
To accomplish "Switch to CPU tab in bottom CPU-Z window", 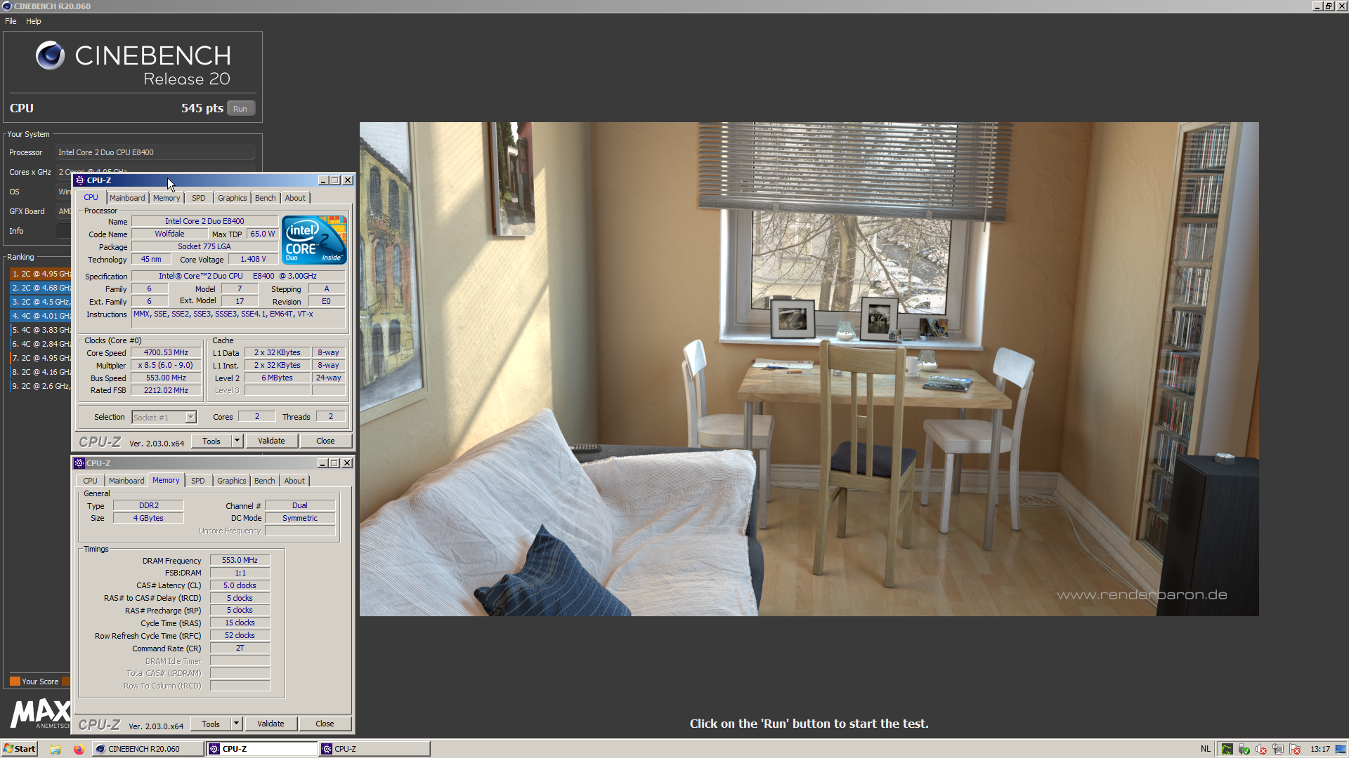I will tap(91, 481).
